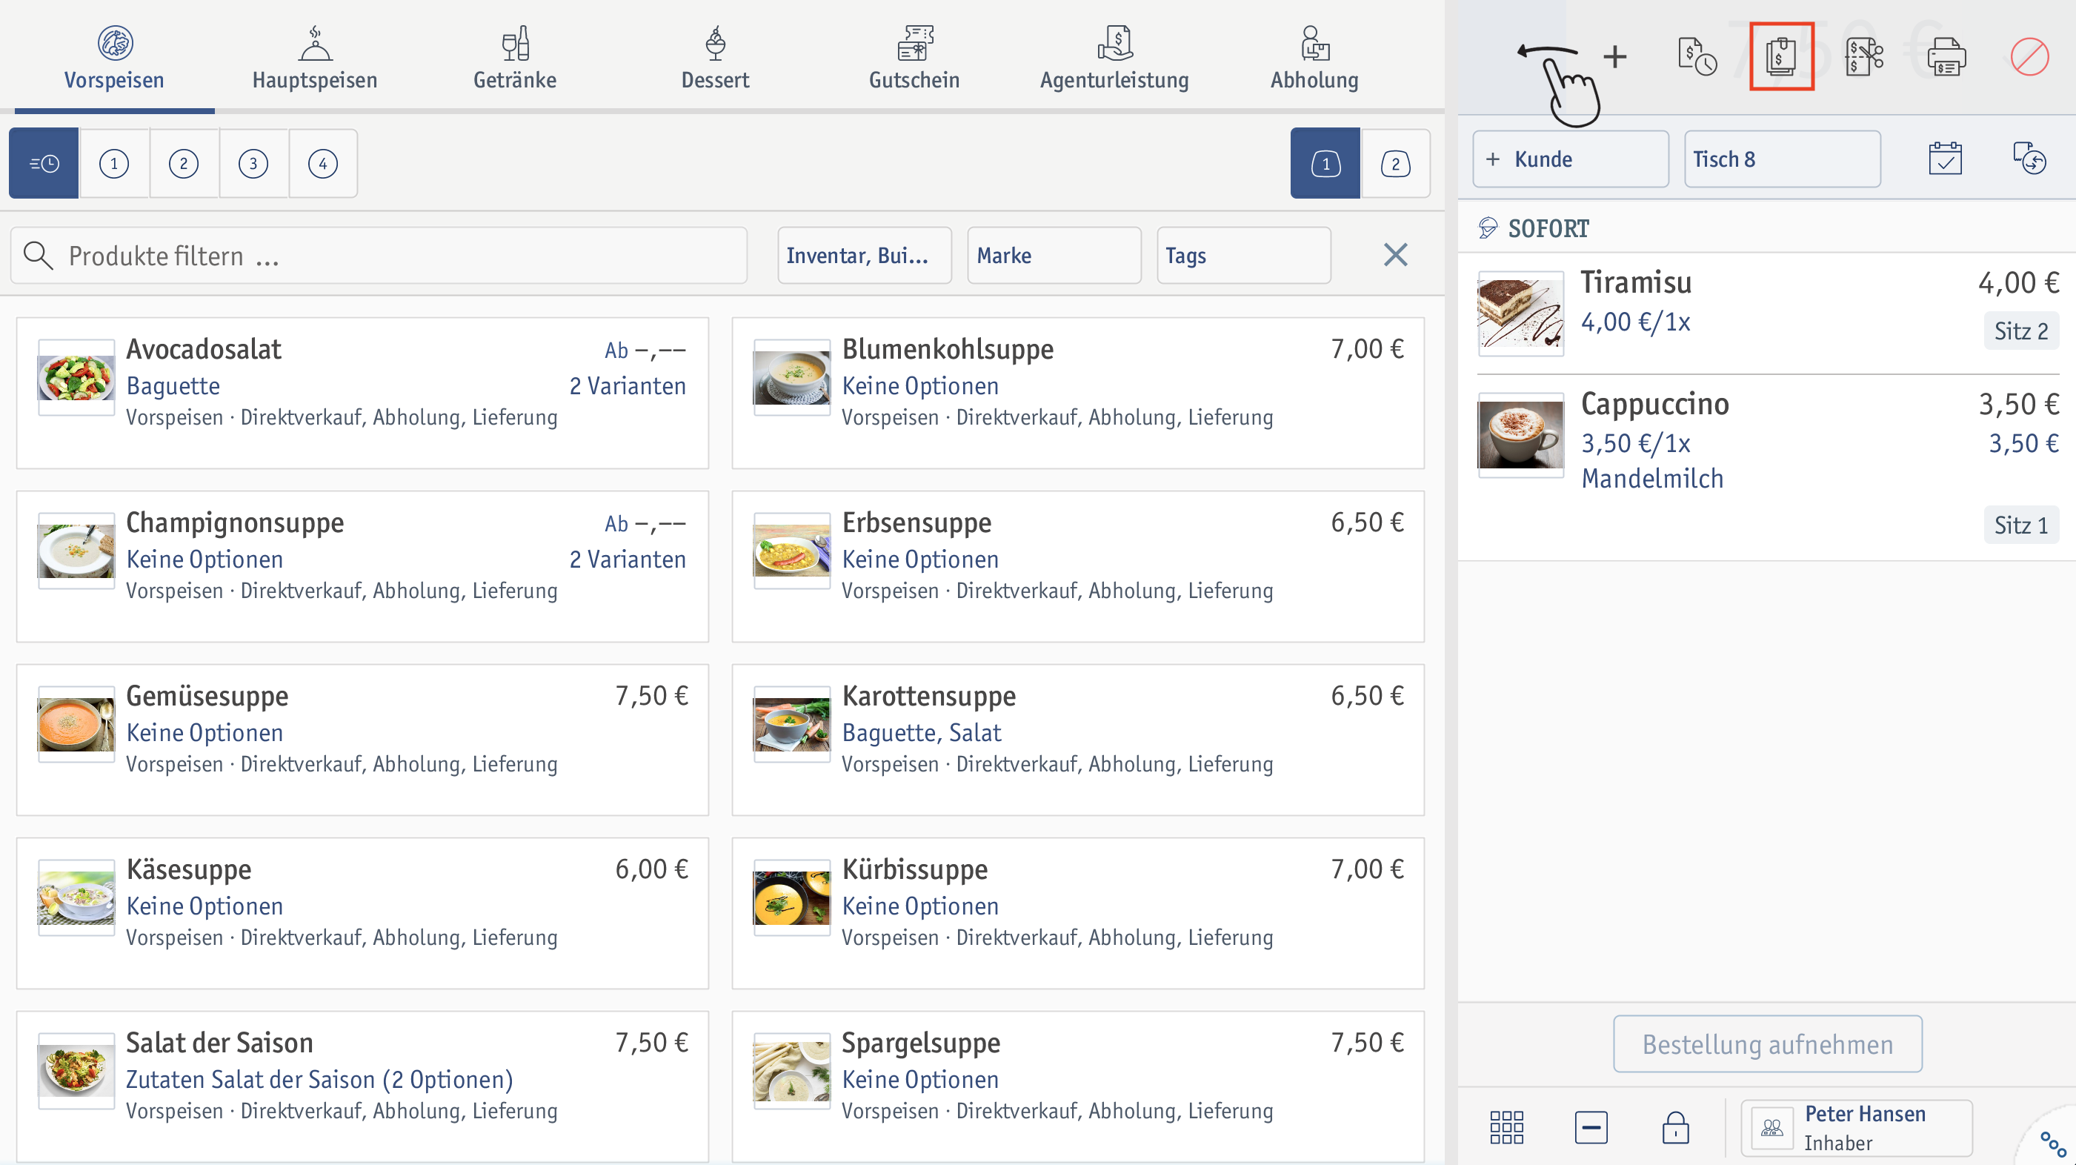
Task: Select the Dessert category tab
Action: click(715, 56)
